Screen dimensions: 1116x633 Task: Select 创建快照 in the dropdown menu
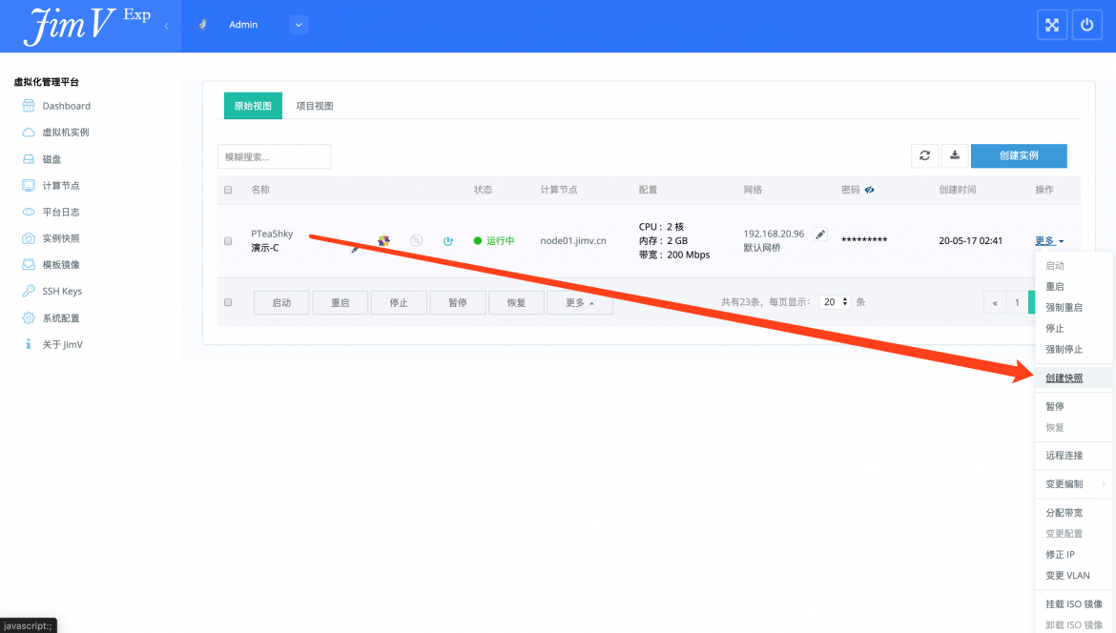pos(1064,378)
